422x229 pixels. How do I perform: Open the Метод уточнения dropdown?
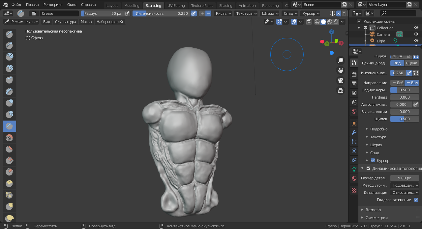pos(405,185)
